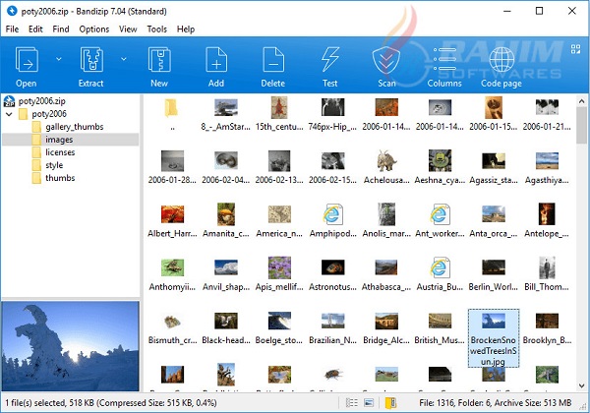The image size is (590, 413).
Task: Open the dropdown arrow next to Extract
Action: pyautogui.click(x=123, y=60)
